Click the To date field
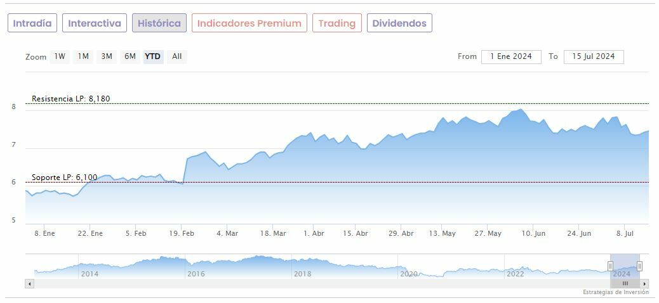Image resolution: width=659 pixels, height=303 pixels. 594,56
